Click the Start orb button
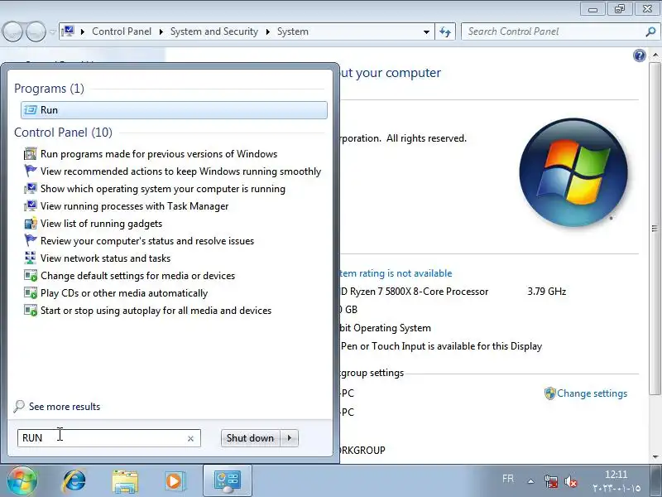The image size is (662, 497). 22,480
